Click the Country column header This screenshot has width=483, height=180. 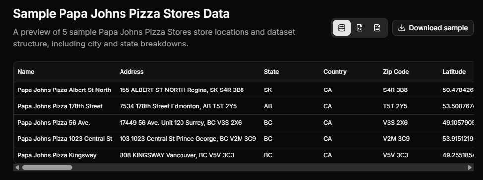tap(335, 72)
